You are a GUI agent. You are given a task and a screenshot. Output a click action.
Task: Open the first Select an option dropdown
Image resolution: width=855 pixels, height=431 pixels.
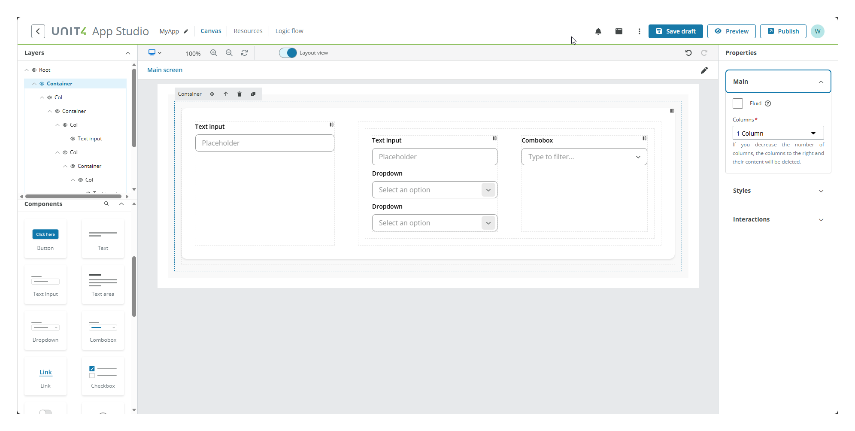(434, 190)
